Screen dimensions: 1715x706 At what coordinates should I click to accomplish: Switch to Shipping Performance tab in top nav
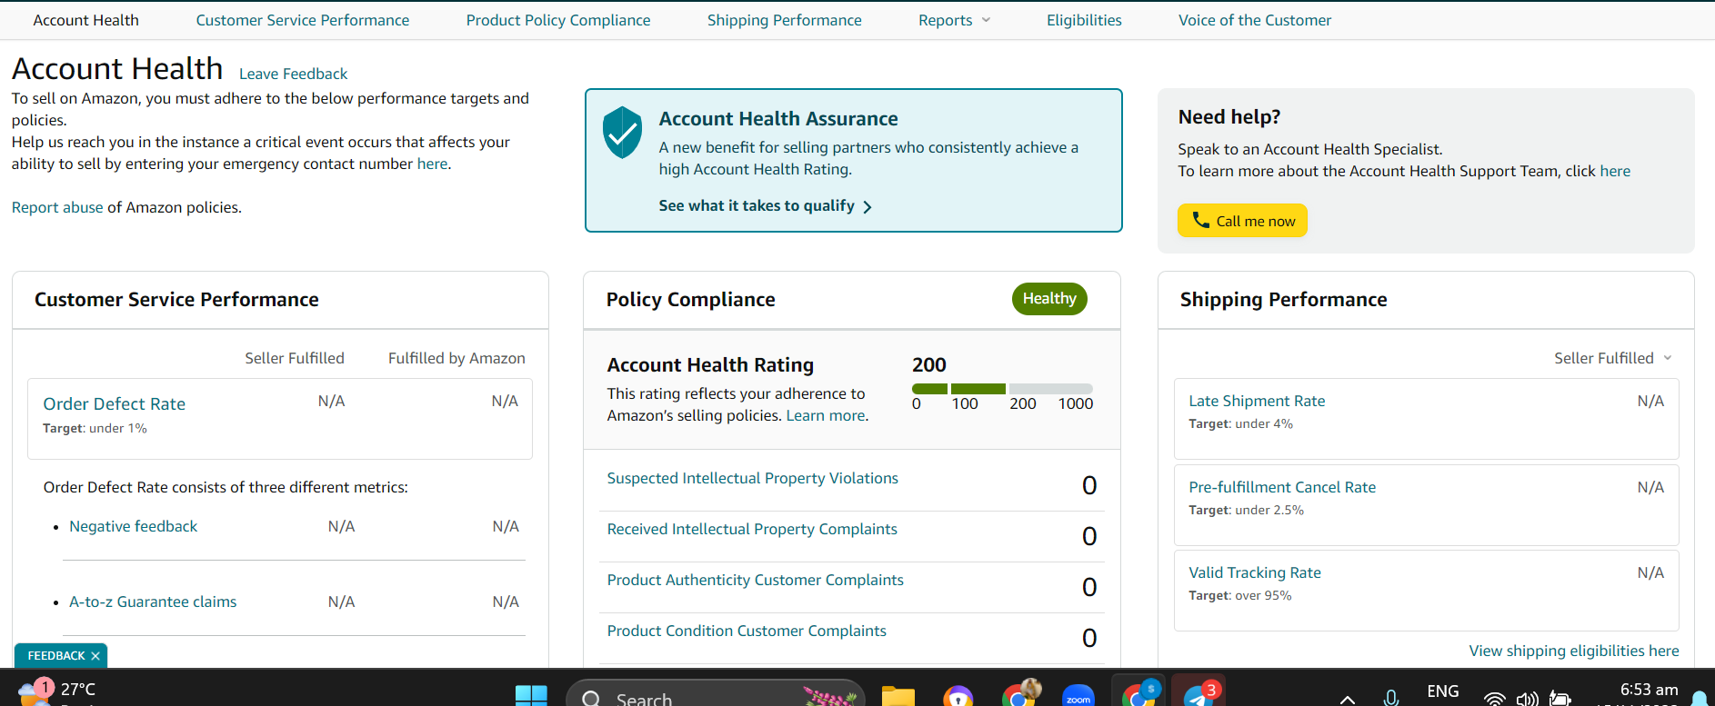coord(785,20)
